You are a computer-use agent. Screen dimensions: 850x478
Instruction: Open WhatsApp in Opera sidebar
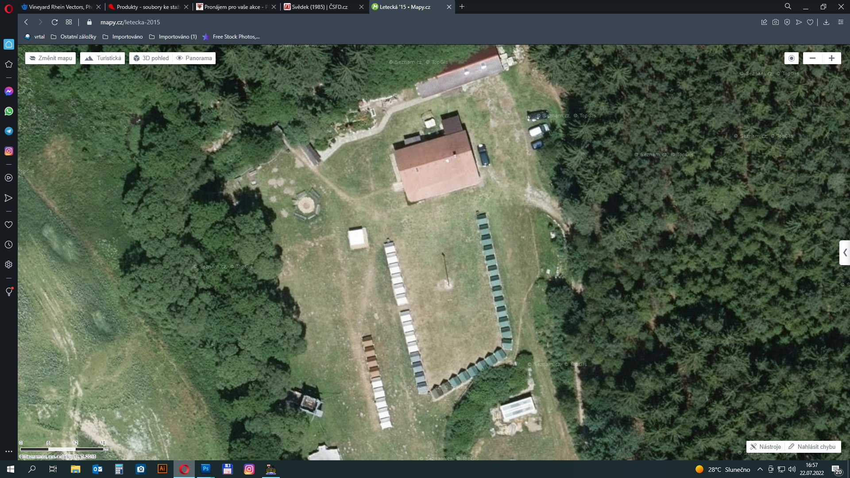(x=9, y=111)
